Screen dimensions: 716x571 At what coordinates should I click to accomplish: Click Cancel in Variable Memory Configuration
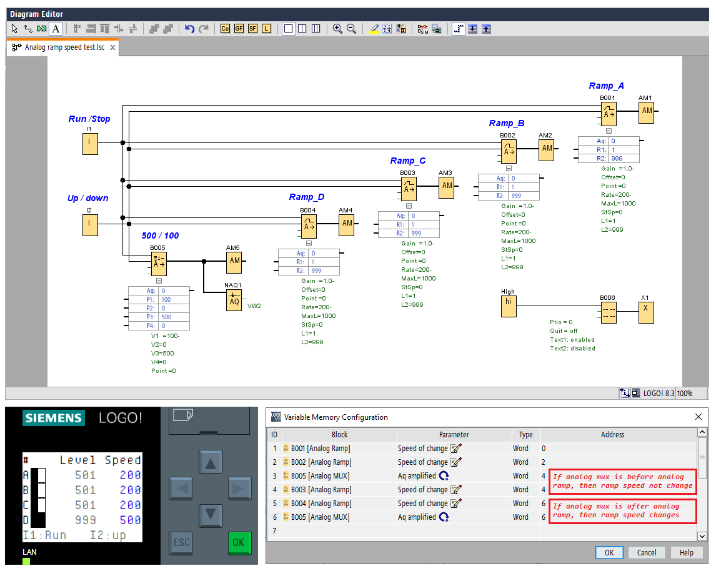point(647,552)
